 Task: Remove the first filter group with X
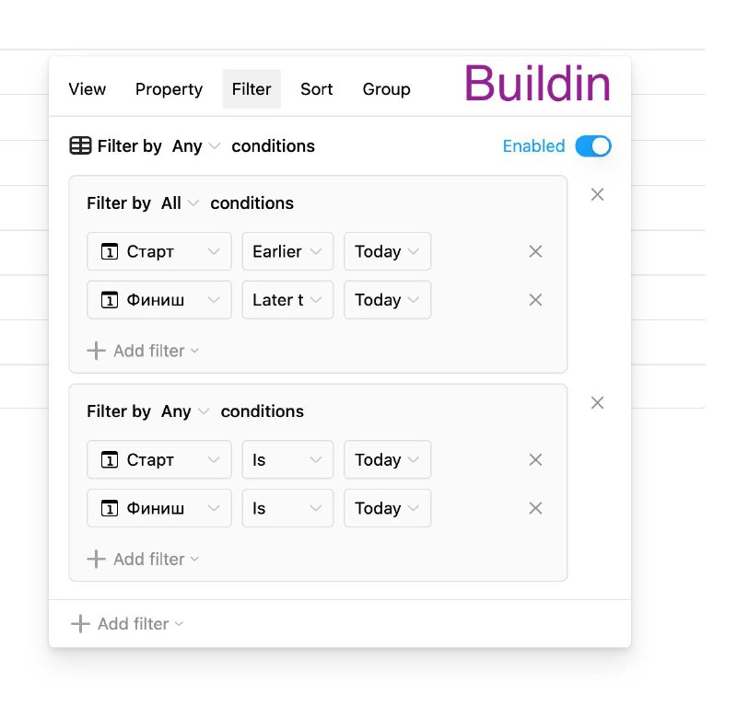point(597,194)
